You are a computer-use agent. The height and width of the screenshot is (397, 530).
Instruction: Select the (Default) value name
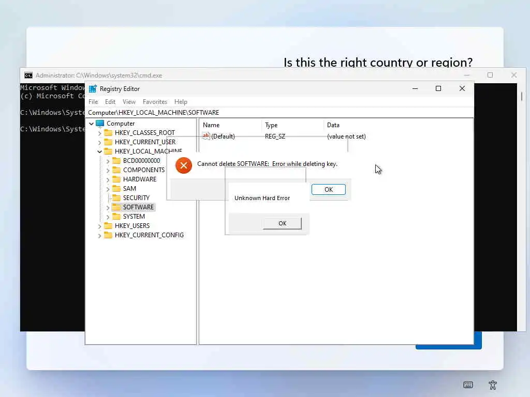coord(223,136)
